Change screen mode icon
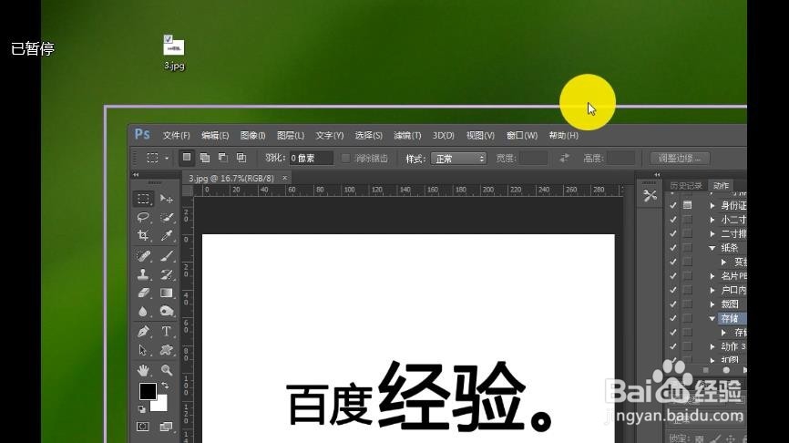The height and width of the screenshot is (443, 789). [166, 427]
